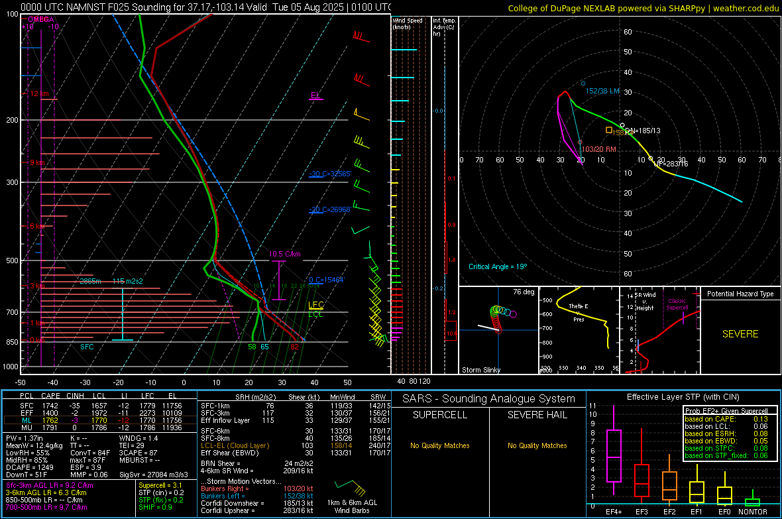Click the PW = 1.37in value
The image size is (782, 519).
[25, 438]
